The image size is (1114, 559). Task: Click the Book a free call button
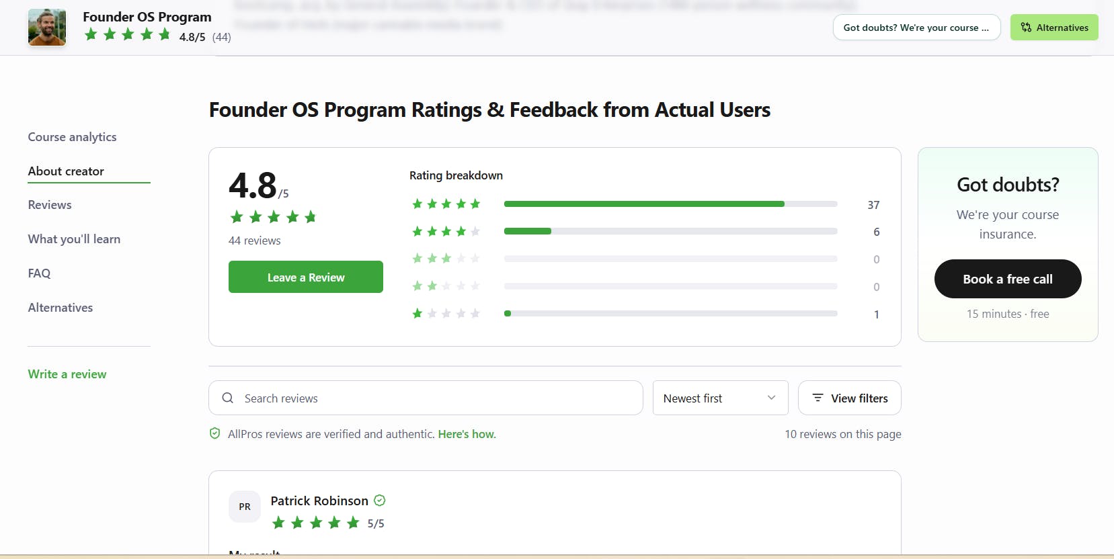[1008, 279]
